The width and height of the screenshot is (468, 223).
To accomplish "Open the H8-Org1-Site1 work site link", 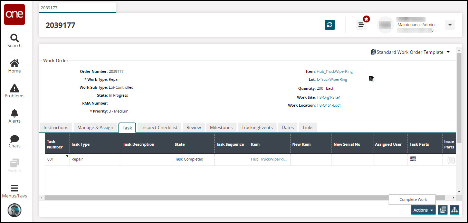I will coord(328,97).
